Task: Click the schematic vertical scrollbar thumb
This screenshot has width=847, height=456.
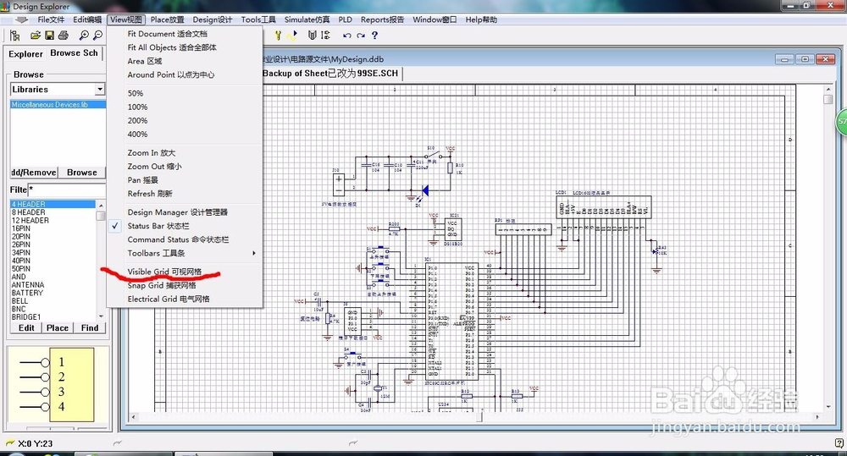Action: pyautogui.click(x=828, y=99)
